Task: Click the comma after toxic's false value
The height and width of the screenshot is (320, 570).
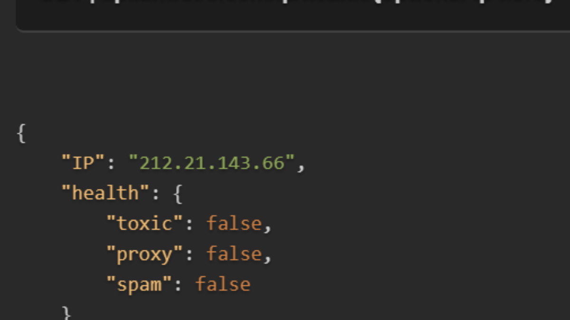Action: [267, 227]
